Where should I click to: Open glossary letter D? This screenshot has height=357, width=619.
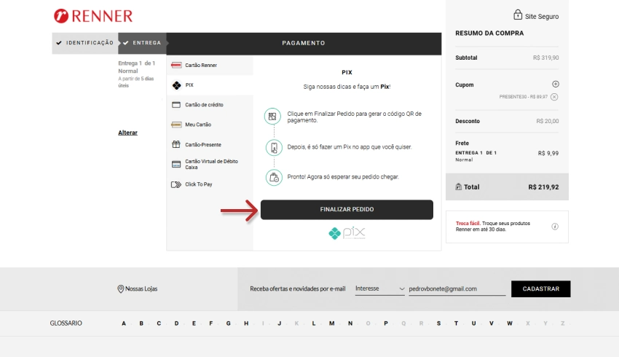coord(176,323)
